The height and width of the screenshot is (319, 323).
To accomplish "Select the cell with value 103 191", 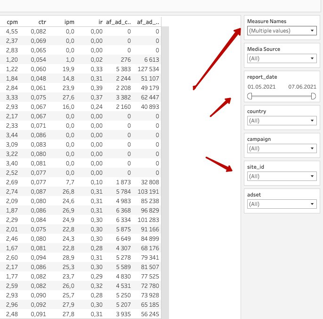I will click(x=148, y=192).
